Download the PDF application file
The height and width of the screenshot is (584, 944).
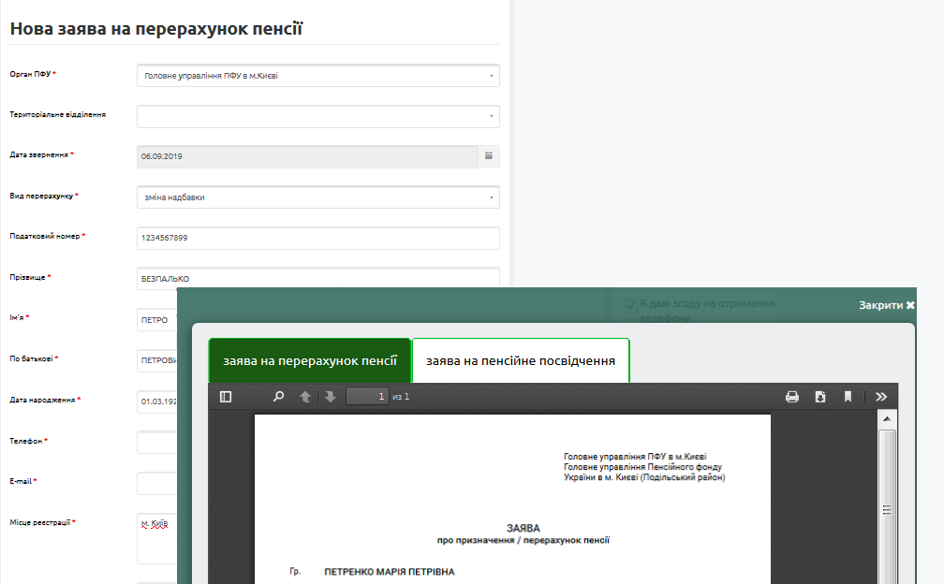pyautogui.click(x=819, y=397)
